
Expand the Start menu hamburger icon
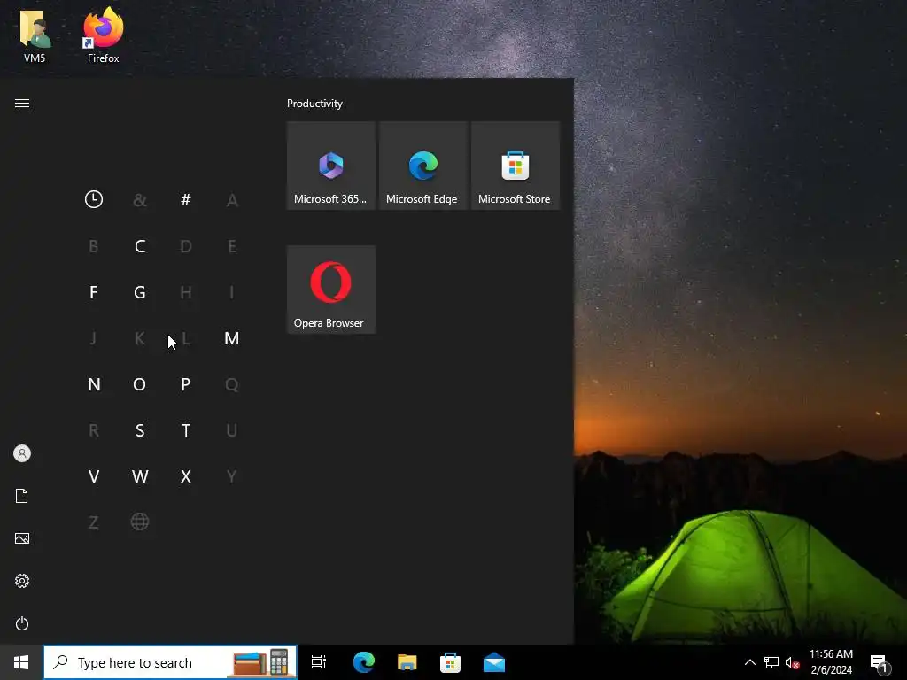click(22, 104)
